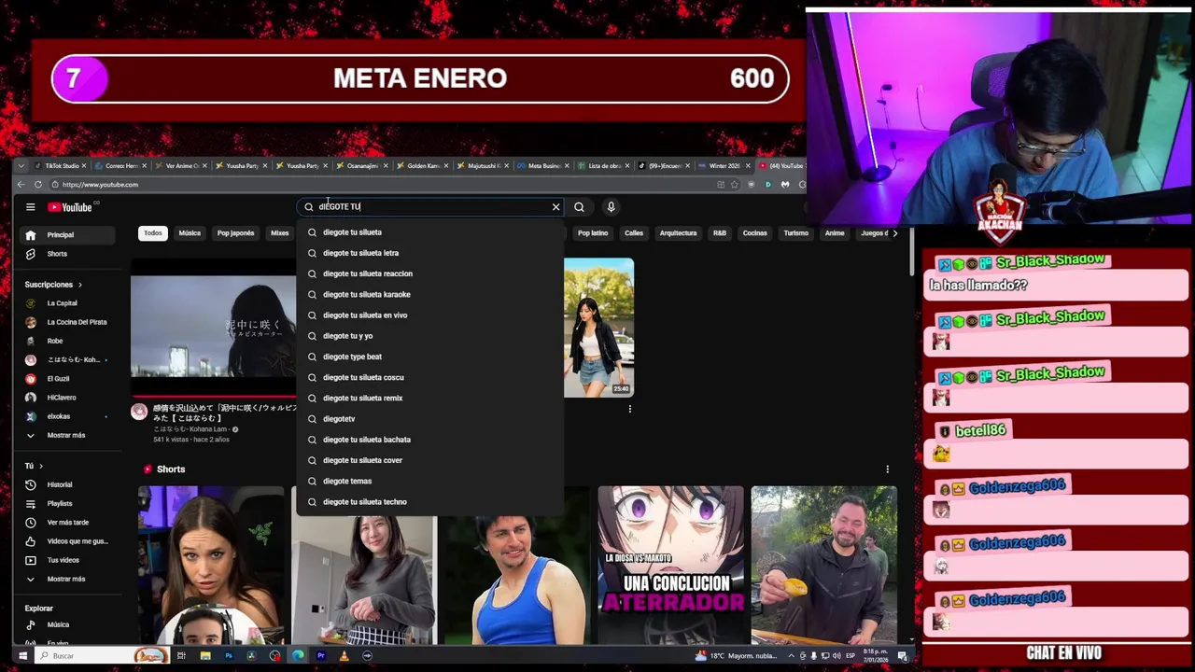Select the Arquitectura filter chip
Screen dimensions: 1195x672
click(x=678, y=232)
